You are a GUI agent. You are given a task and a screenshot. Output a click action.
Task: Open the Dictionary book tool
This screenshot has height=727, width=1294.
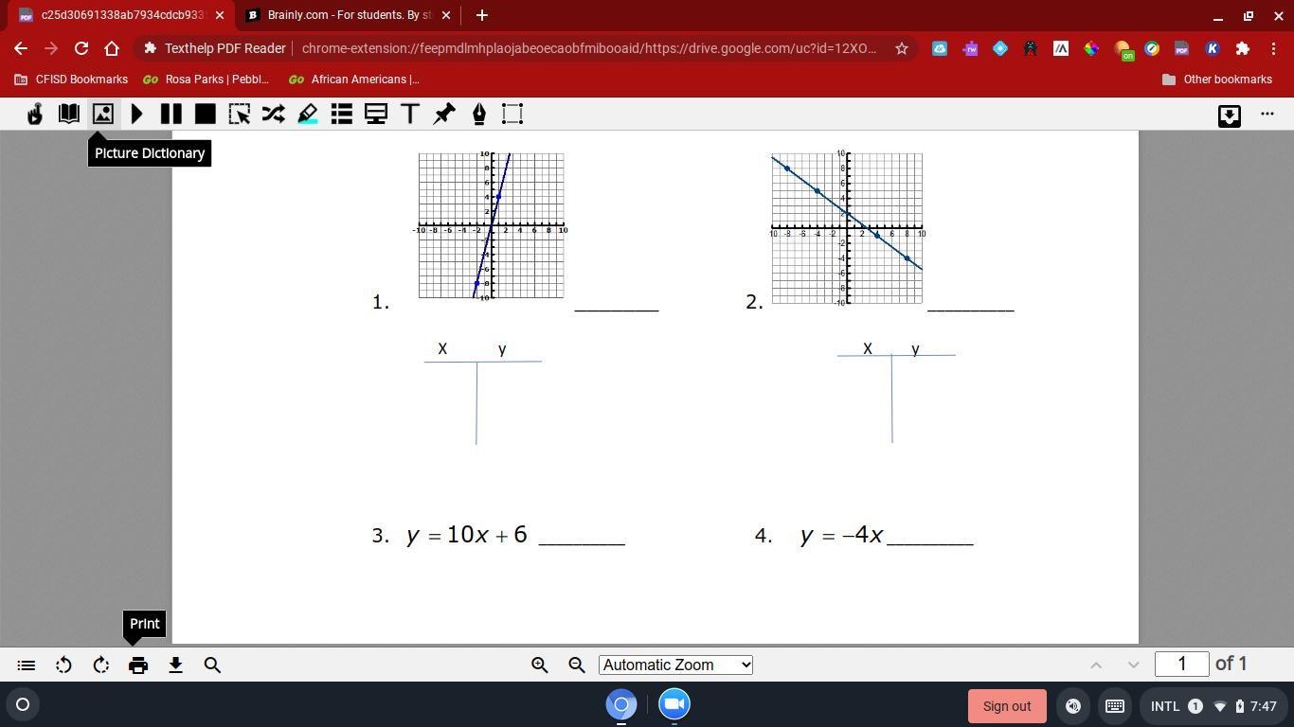tap(69, 115)
